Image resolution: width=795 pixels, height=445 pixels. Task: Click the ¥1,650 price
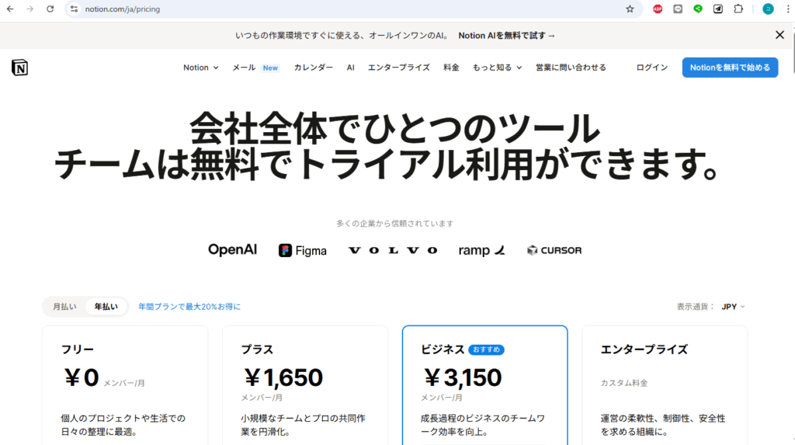point(283,377)
